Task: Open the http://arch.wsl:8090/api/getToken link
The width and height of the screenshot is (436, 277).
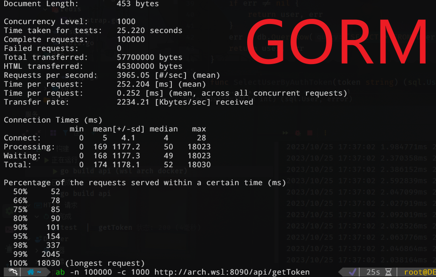Action: point(231,272)
